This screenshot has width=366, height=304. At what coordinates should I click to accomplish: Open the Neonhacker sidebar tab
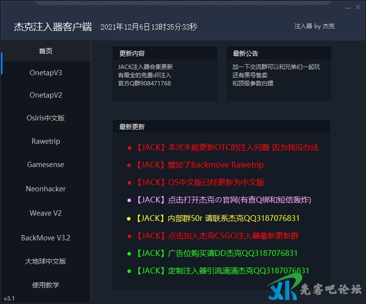point(46,189)
